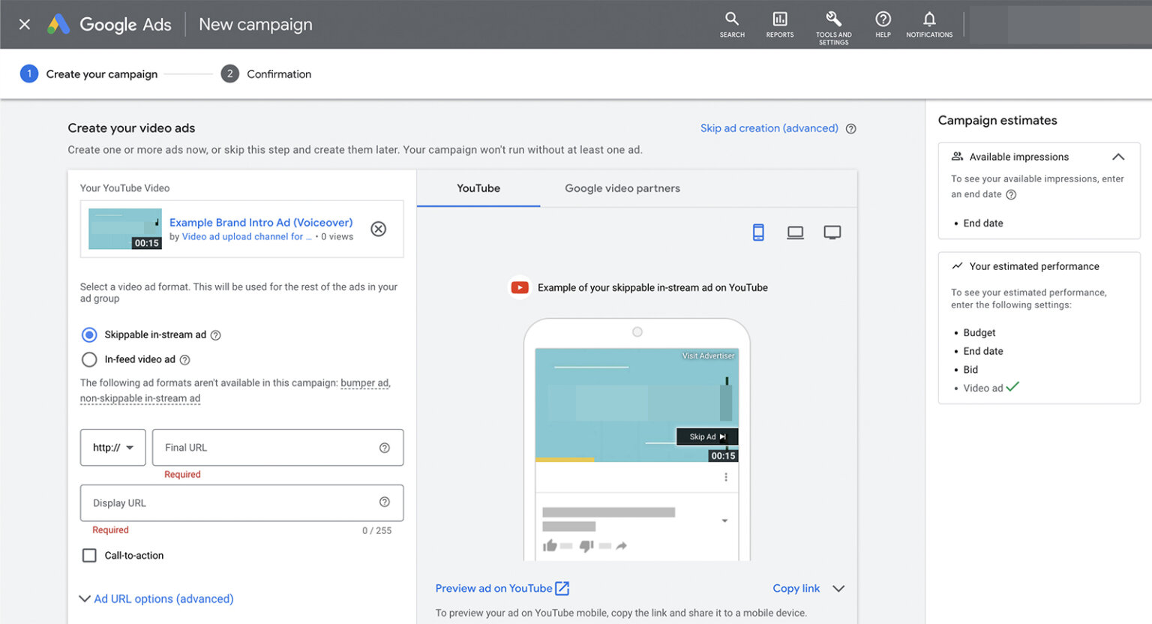
Task: Switch to the Google video partners tab
Action: click(x=622, y=188)
